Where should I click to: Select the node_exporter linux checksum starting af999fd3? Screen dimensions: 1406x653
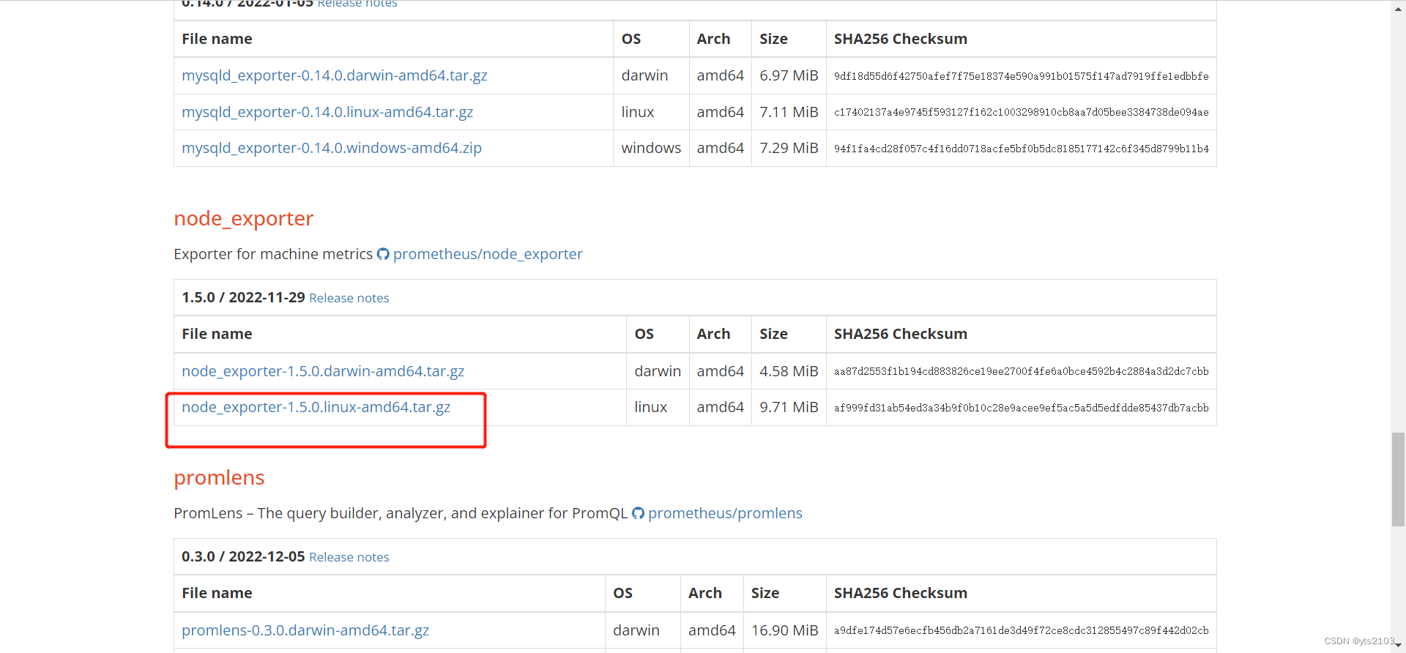coord(1021,408)
